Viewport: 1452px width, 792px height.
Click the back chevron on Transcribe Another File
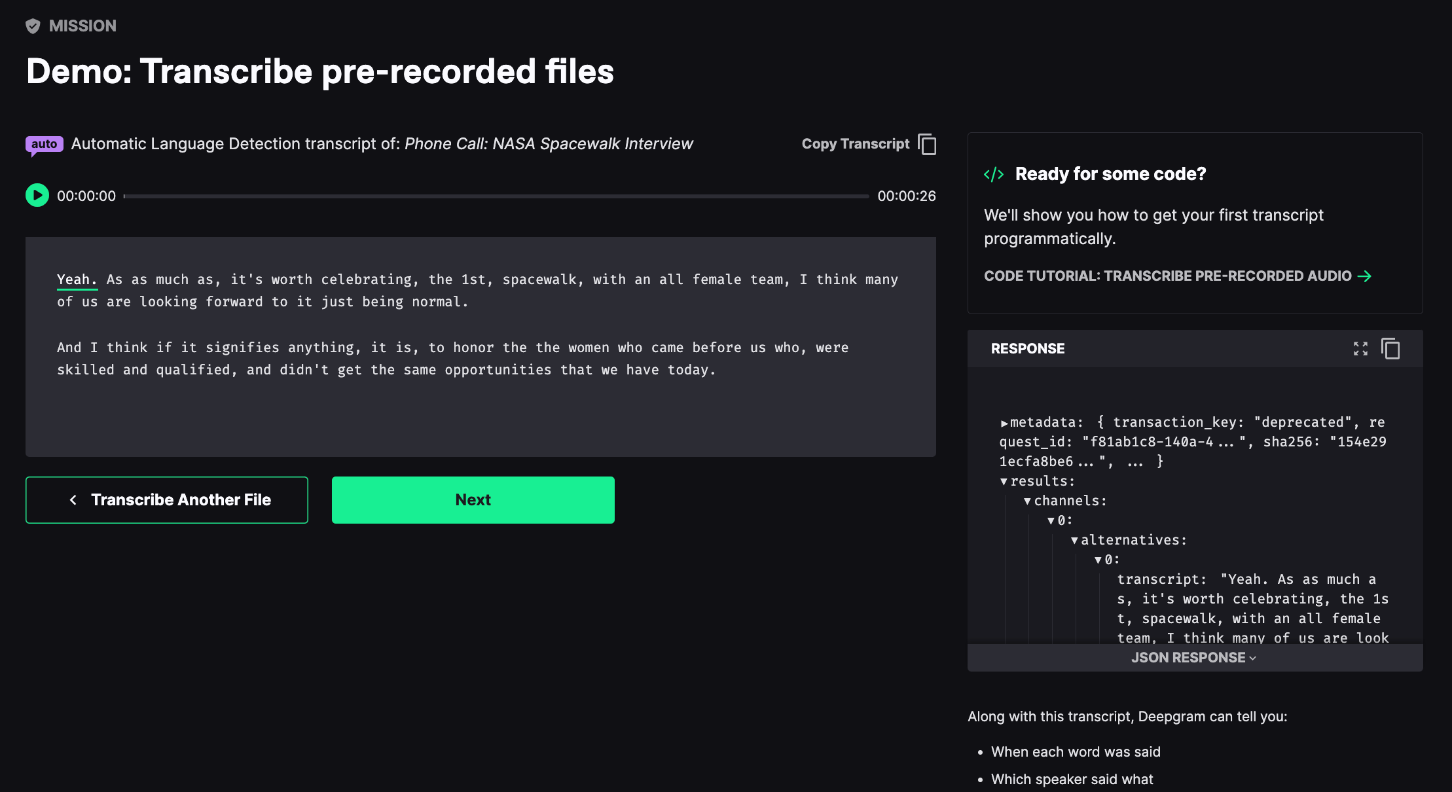click(x=73, y=500)
